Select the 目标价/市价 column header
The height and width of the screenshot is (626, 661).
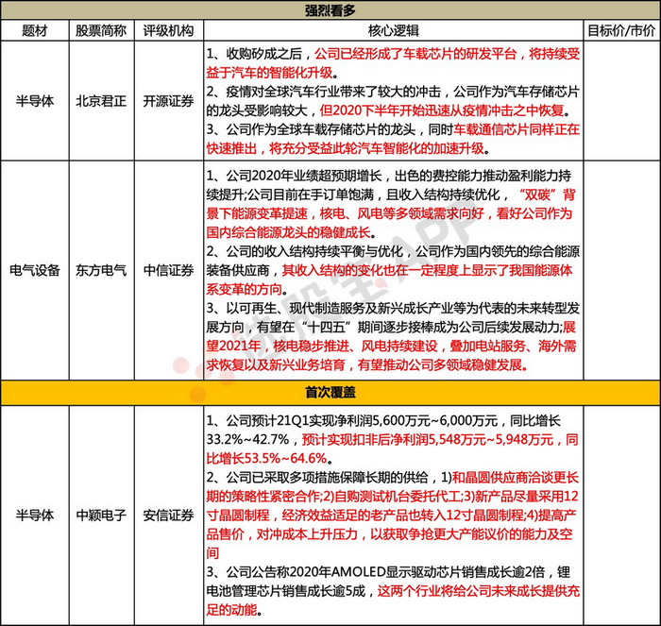point(621,30)
